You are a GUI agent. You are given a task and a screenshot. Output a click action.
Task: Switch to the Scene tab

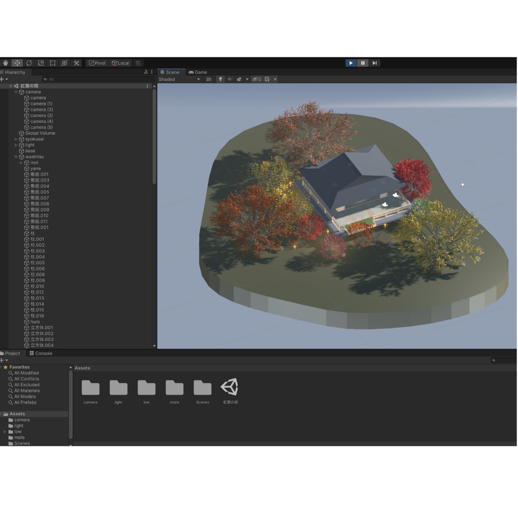click(170, 72)
